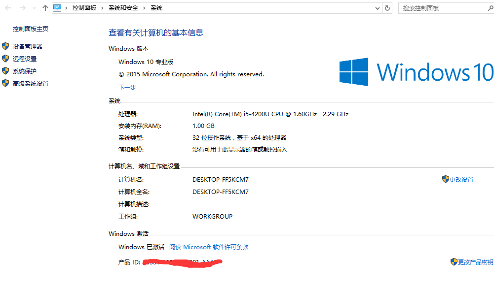
Task: Click 更改产品密钥 link
Action: 476,262
